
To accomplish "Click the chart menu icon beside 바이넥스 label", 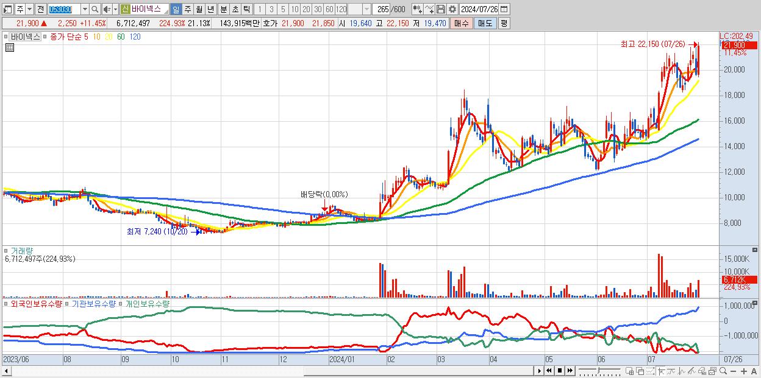I will 7,37.
